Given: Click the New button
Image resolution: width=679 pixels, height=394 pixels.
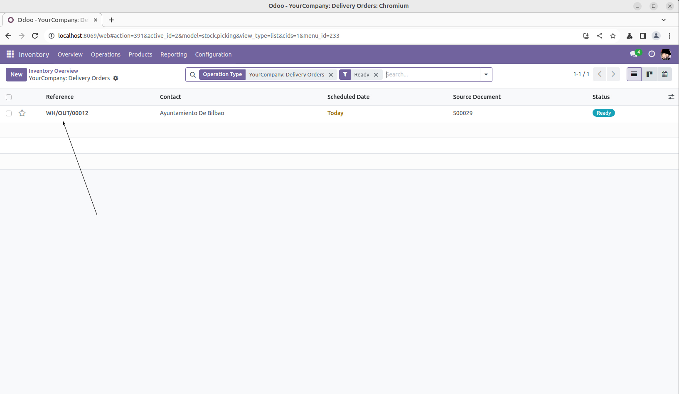Looking at the screenshot, I should [17, 74].
